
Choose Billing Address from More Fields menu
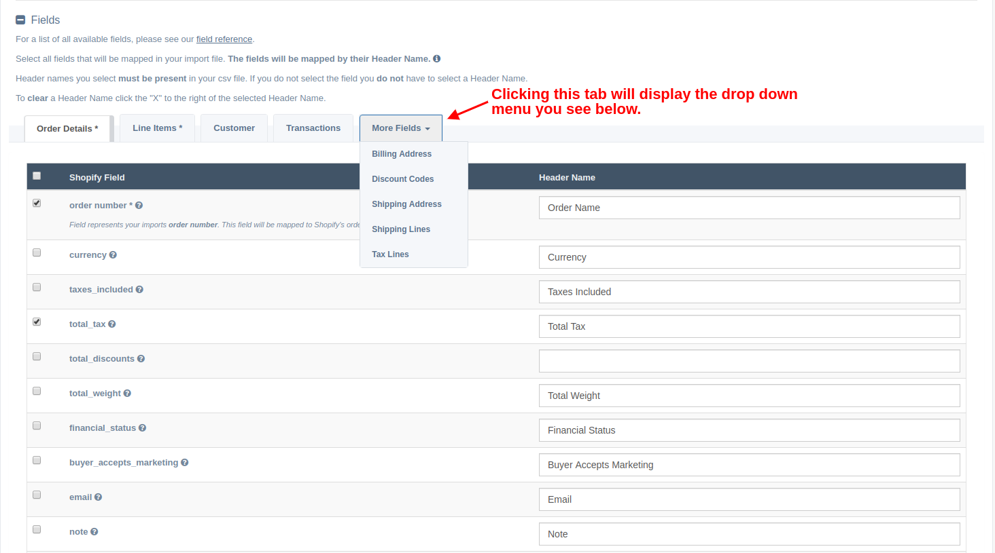point(402,154)
